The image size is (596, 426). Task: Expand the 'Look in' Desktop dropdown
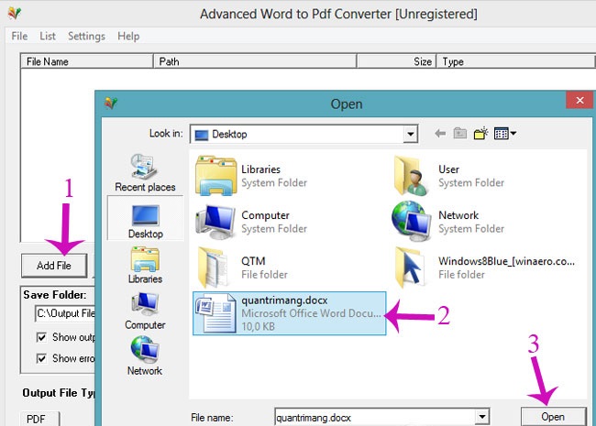click(410, 134)
